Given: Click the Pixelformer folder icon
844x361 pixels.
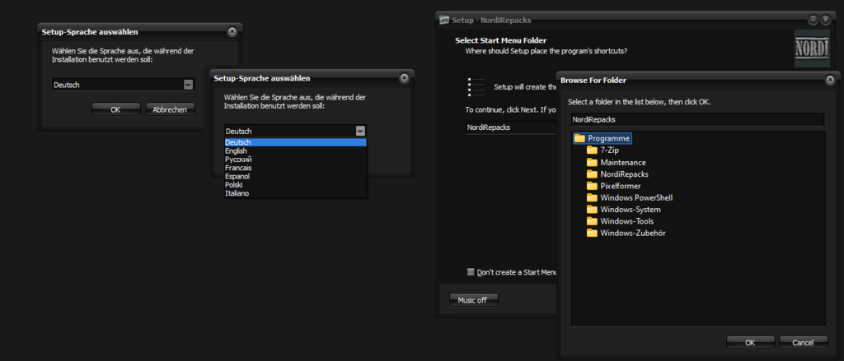Looking at the screenshot, I should (592, 186).
